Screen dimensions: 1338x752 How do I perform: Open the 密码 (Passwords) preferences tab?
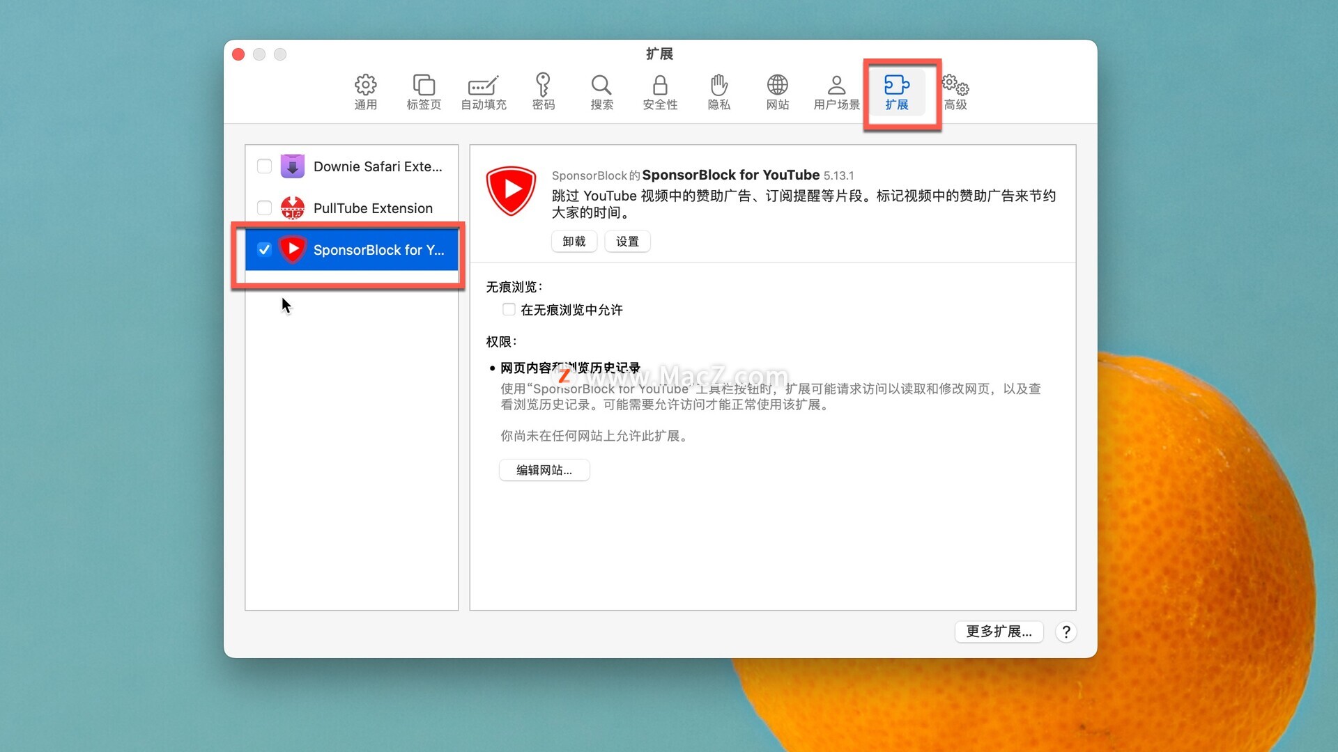tap(543, 92)
